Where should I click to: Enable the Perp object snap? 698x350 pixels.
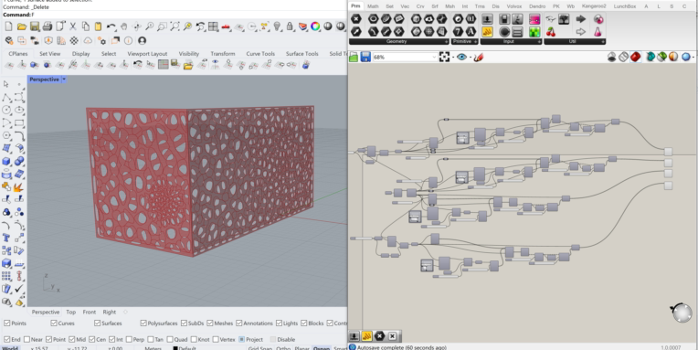coord(129,339)
